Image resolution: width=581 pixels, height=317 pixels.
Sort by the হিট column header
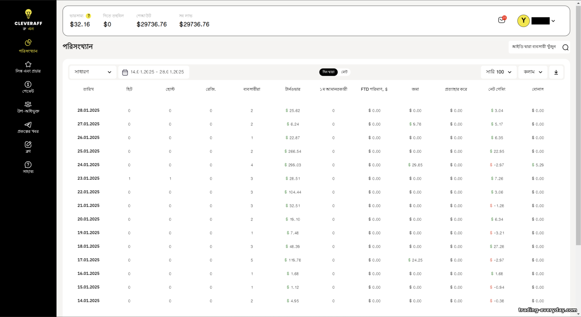coord(129,89)
